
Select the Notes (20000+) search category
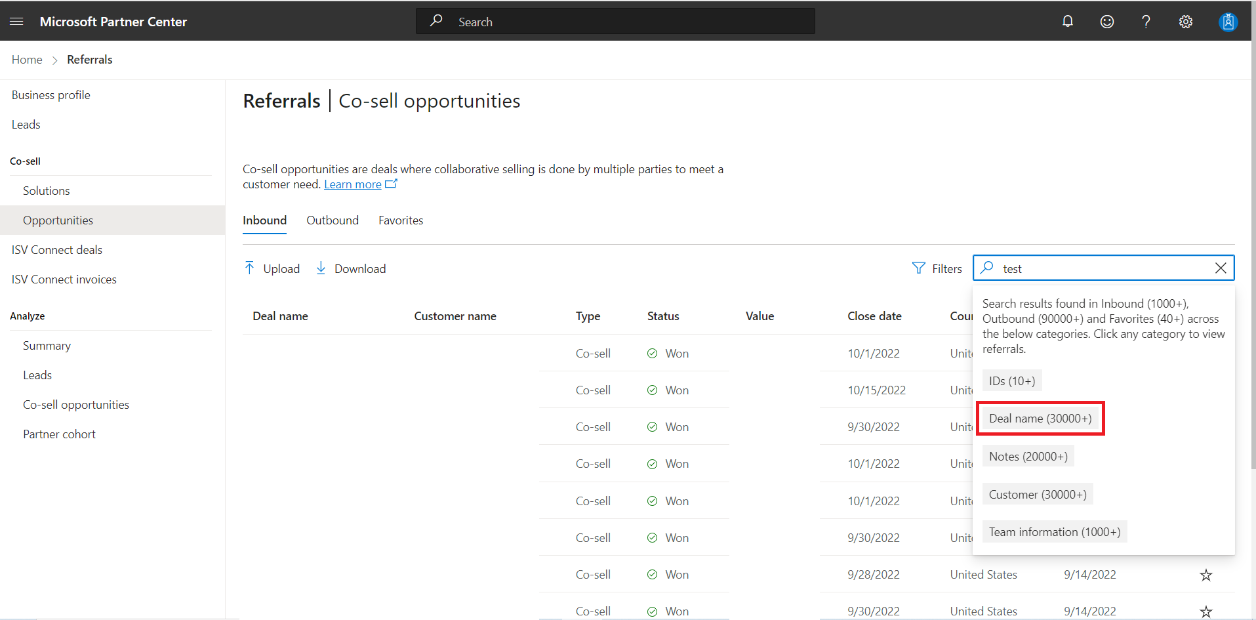(1028, 457)
